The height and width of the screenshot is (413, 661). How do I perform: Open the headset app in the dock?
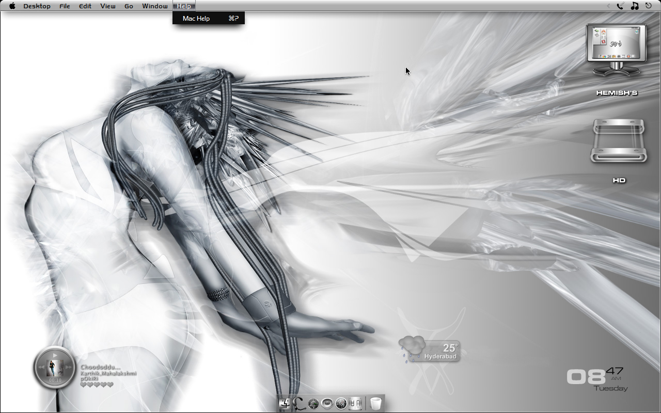point(298,403)
